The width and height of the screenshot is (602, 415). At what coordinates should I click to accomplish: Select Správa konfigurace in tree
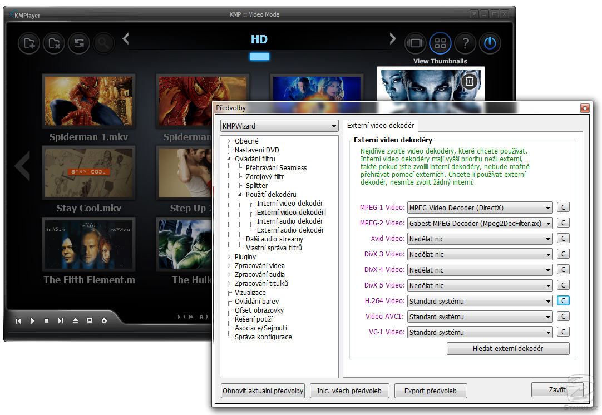point(263,337)
